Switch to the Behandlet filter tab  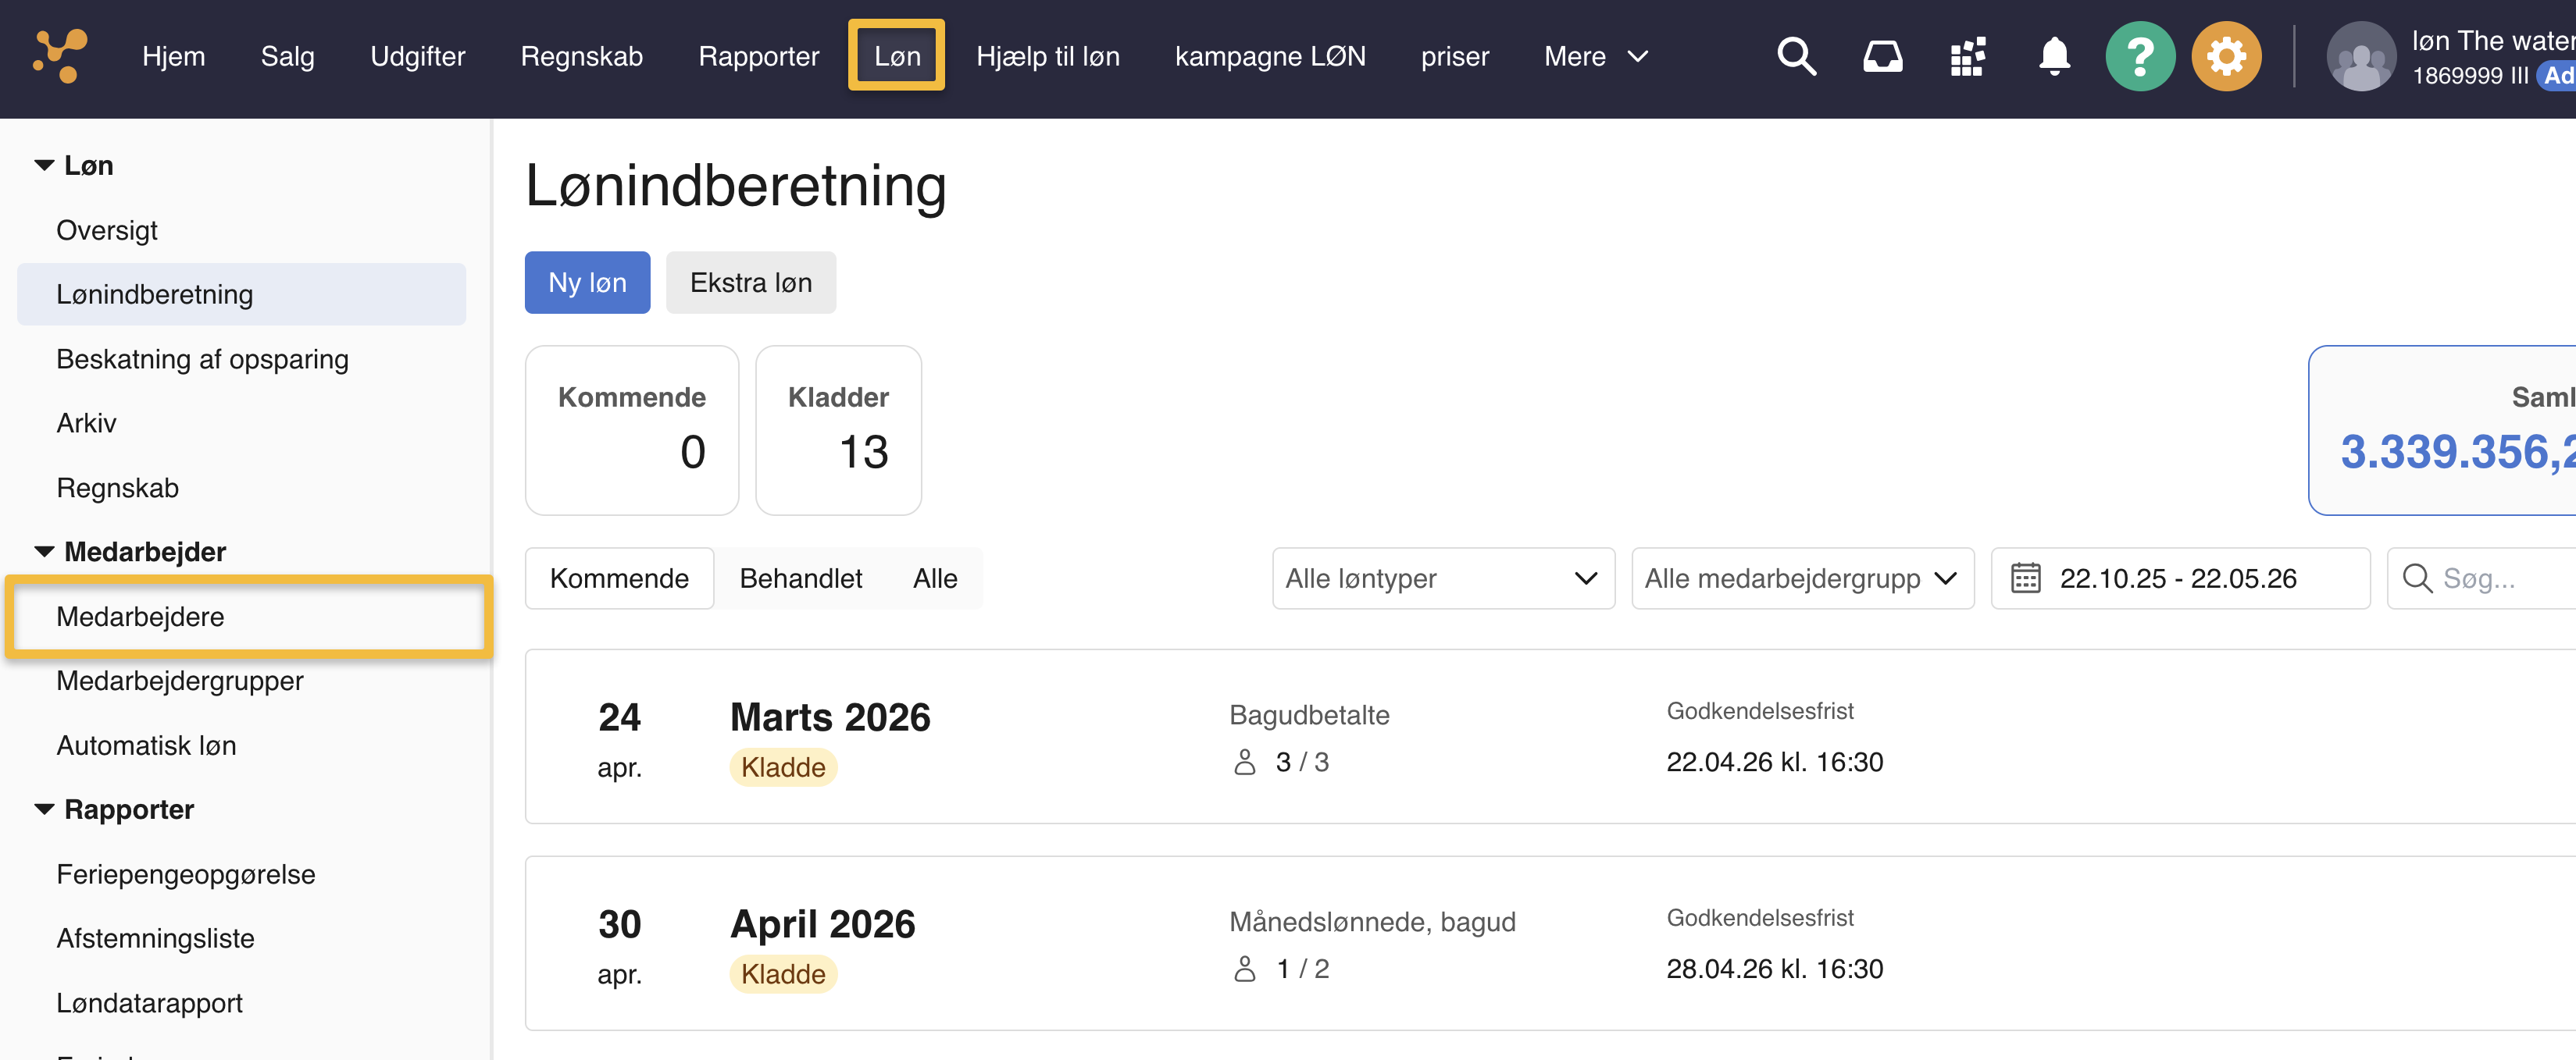(800, 578)
